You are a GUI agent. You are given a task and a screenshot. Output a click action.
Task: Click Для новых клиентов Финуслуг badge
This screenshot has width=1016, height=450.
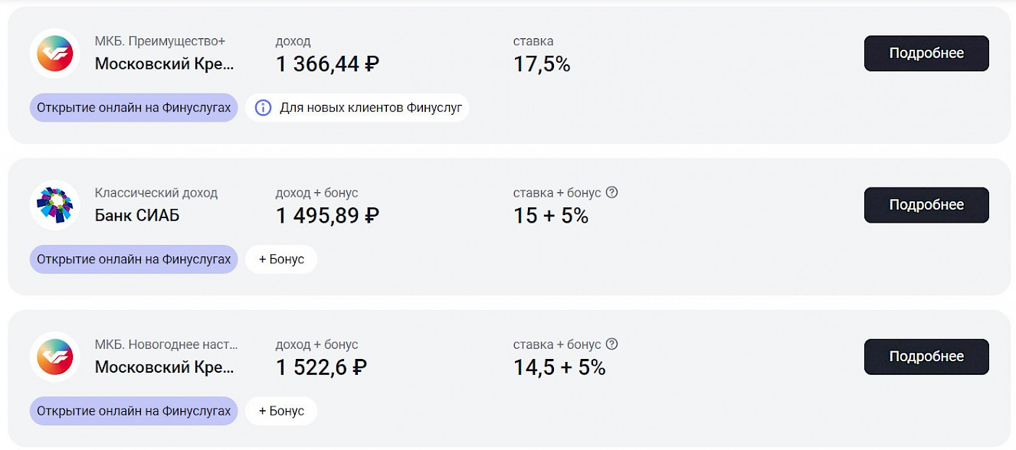(358, 108)
